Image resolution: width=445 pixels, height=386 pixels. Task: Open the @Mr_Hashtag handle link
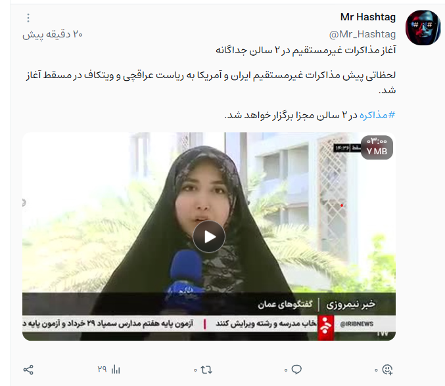click(362, 34)
